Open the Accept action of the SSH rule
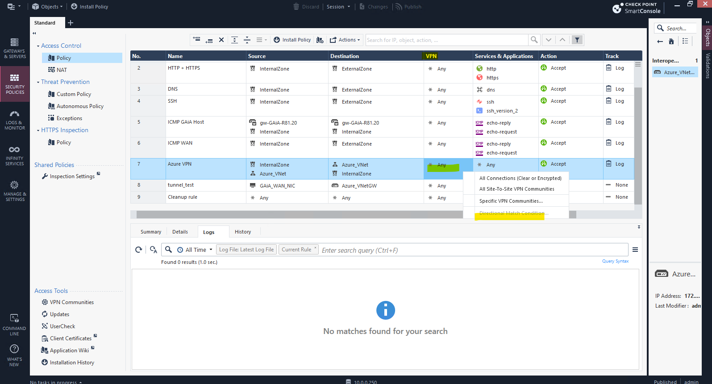The height and width of the screenshot is (384, 712). point(554,101)
